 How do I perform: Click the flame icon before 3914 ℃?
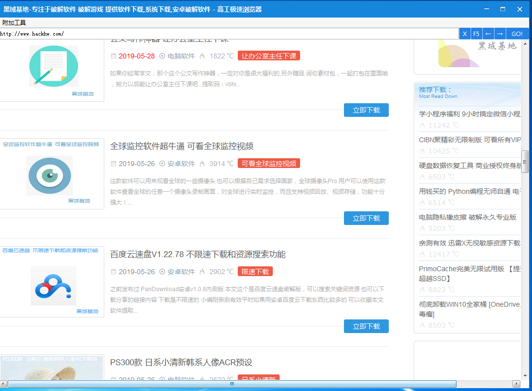[x=202, y=164]
